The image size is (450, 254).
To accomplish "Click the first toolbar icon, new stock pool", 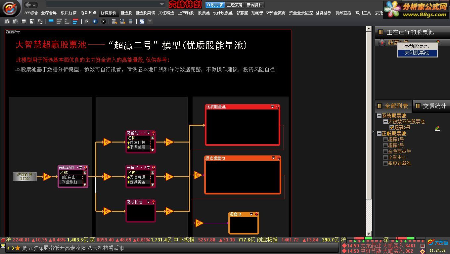I will tap(7, 21).
